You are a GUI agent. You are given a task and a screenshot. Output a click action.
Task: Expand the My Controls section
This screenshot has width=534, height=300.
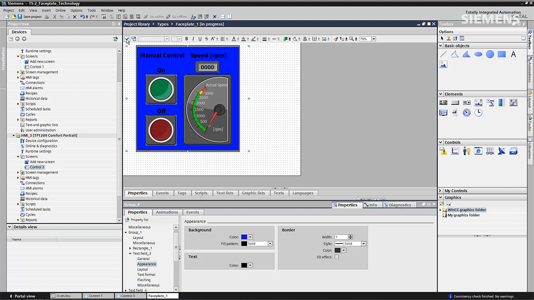[441, 191]
